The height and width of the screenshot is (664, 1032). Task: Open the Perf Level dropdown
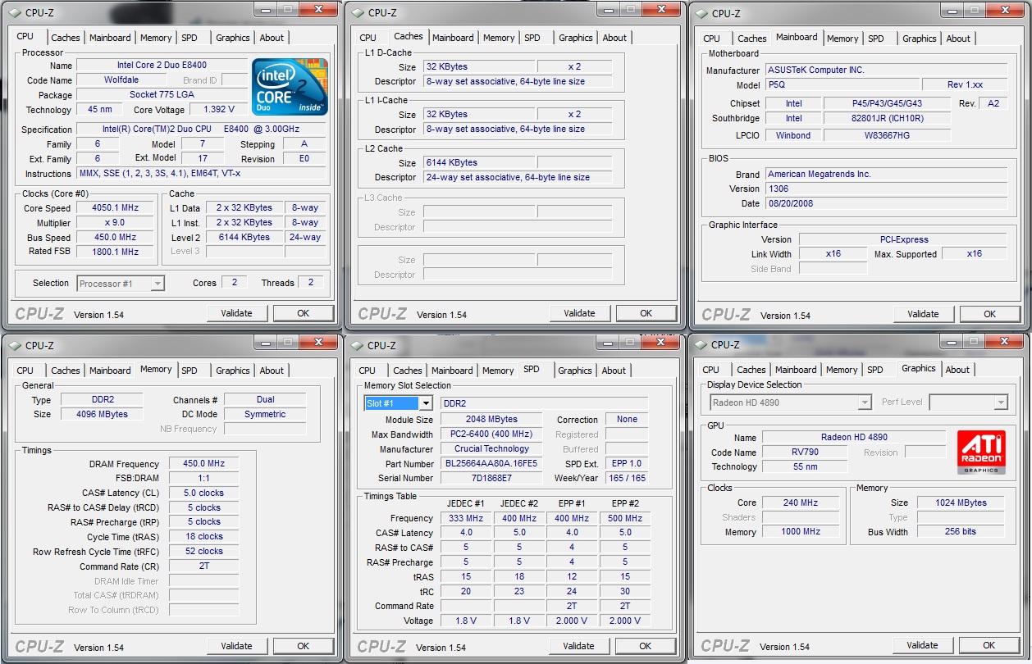pyautogui.click(x=1000, y=402)
